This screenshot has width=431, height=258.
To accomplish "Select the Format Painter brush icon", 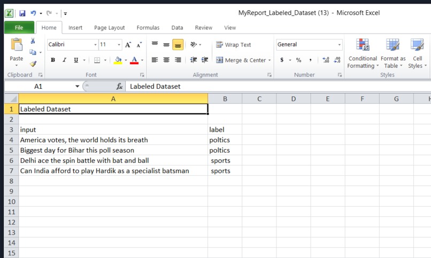I will coord(33,64).
